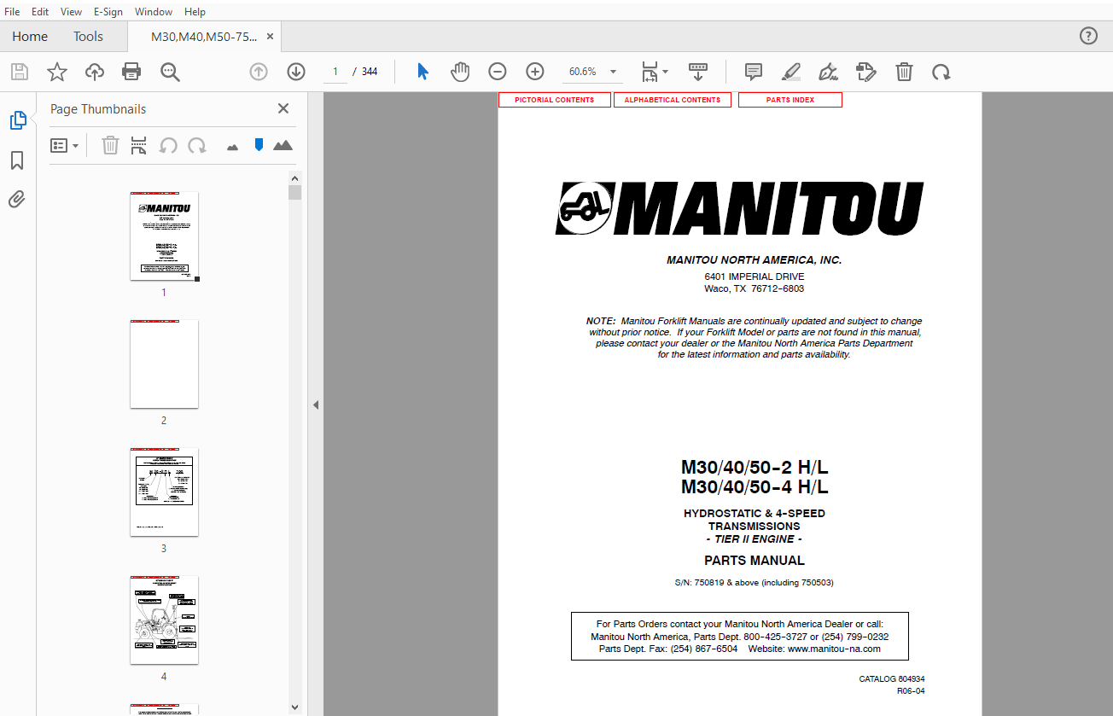Click the PARTS INDEX link
1113x716 pixels.
[x=790, y=100]
